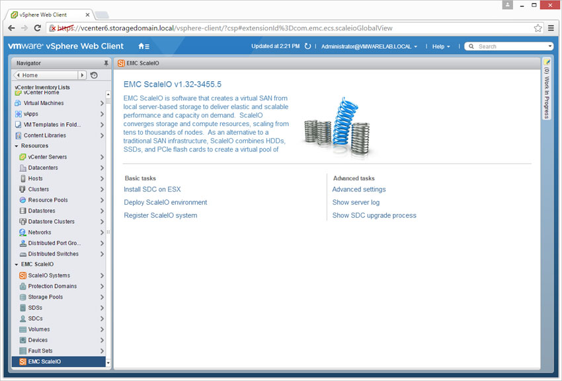Click the ScaleIO Systems icon
Viewport: 562px width, 381px height.
(22, 275)
